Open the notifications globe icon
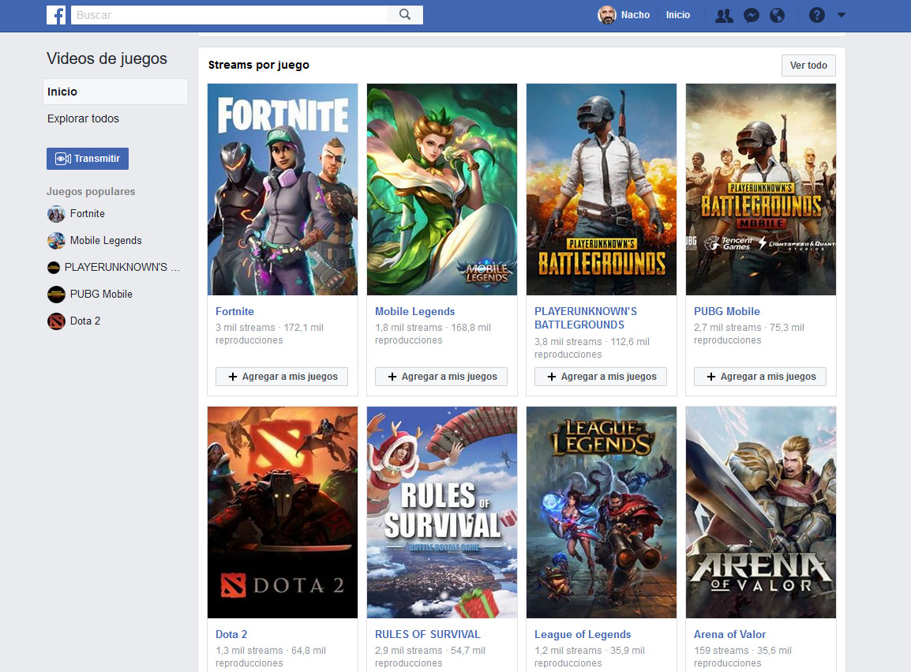911x672 pixels. [777, 15]
